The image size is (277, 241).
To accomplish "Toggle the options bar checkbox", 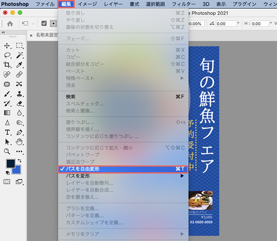I will pyautogui.click(x=44, y=24).
